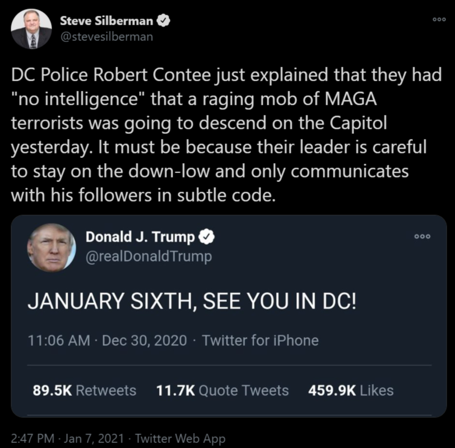Click the Donald J. Trump display name
Viewport: 455px width, 448px height.
[x=140, y=237]
